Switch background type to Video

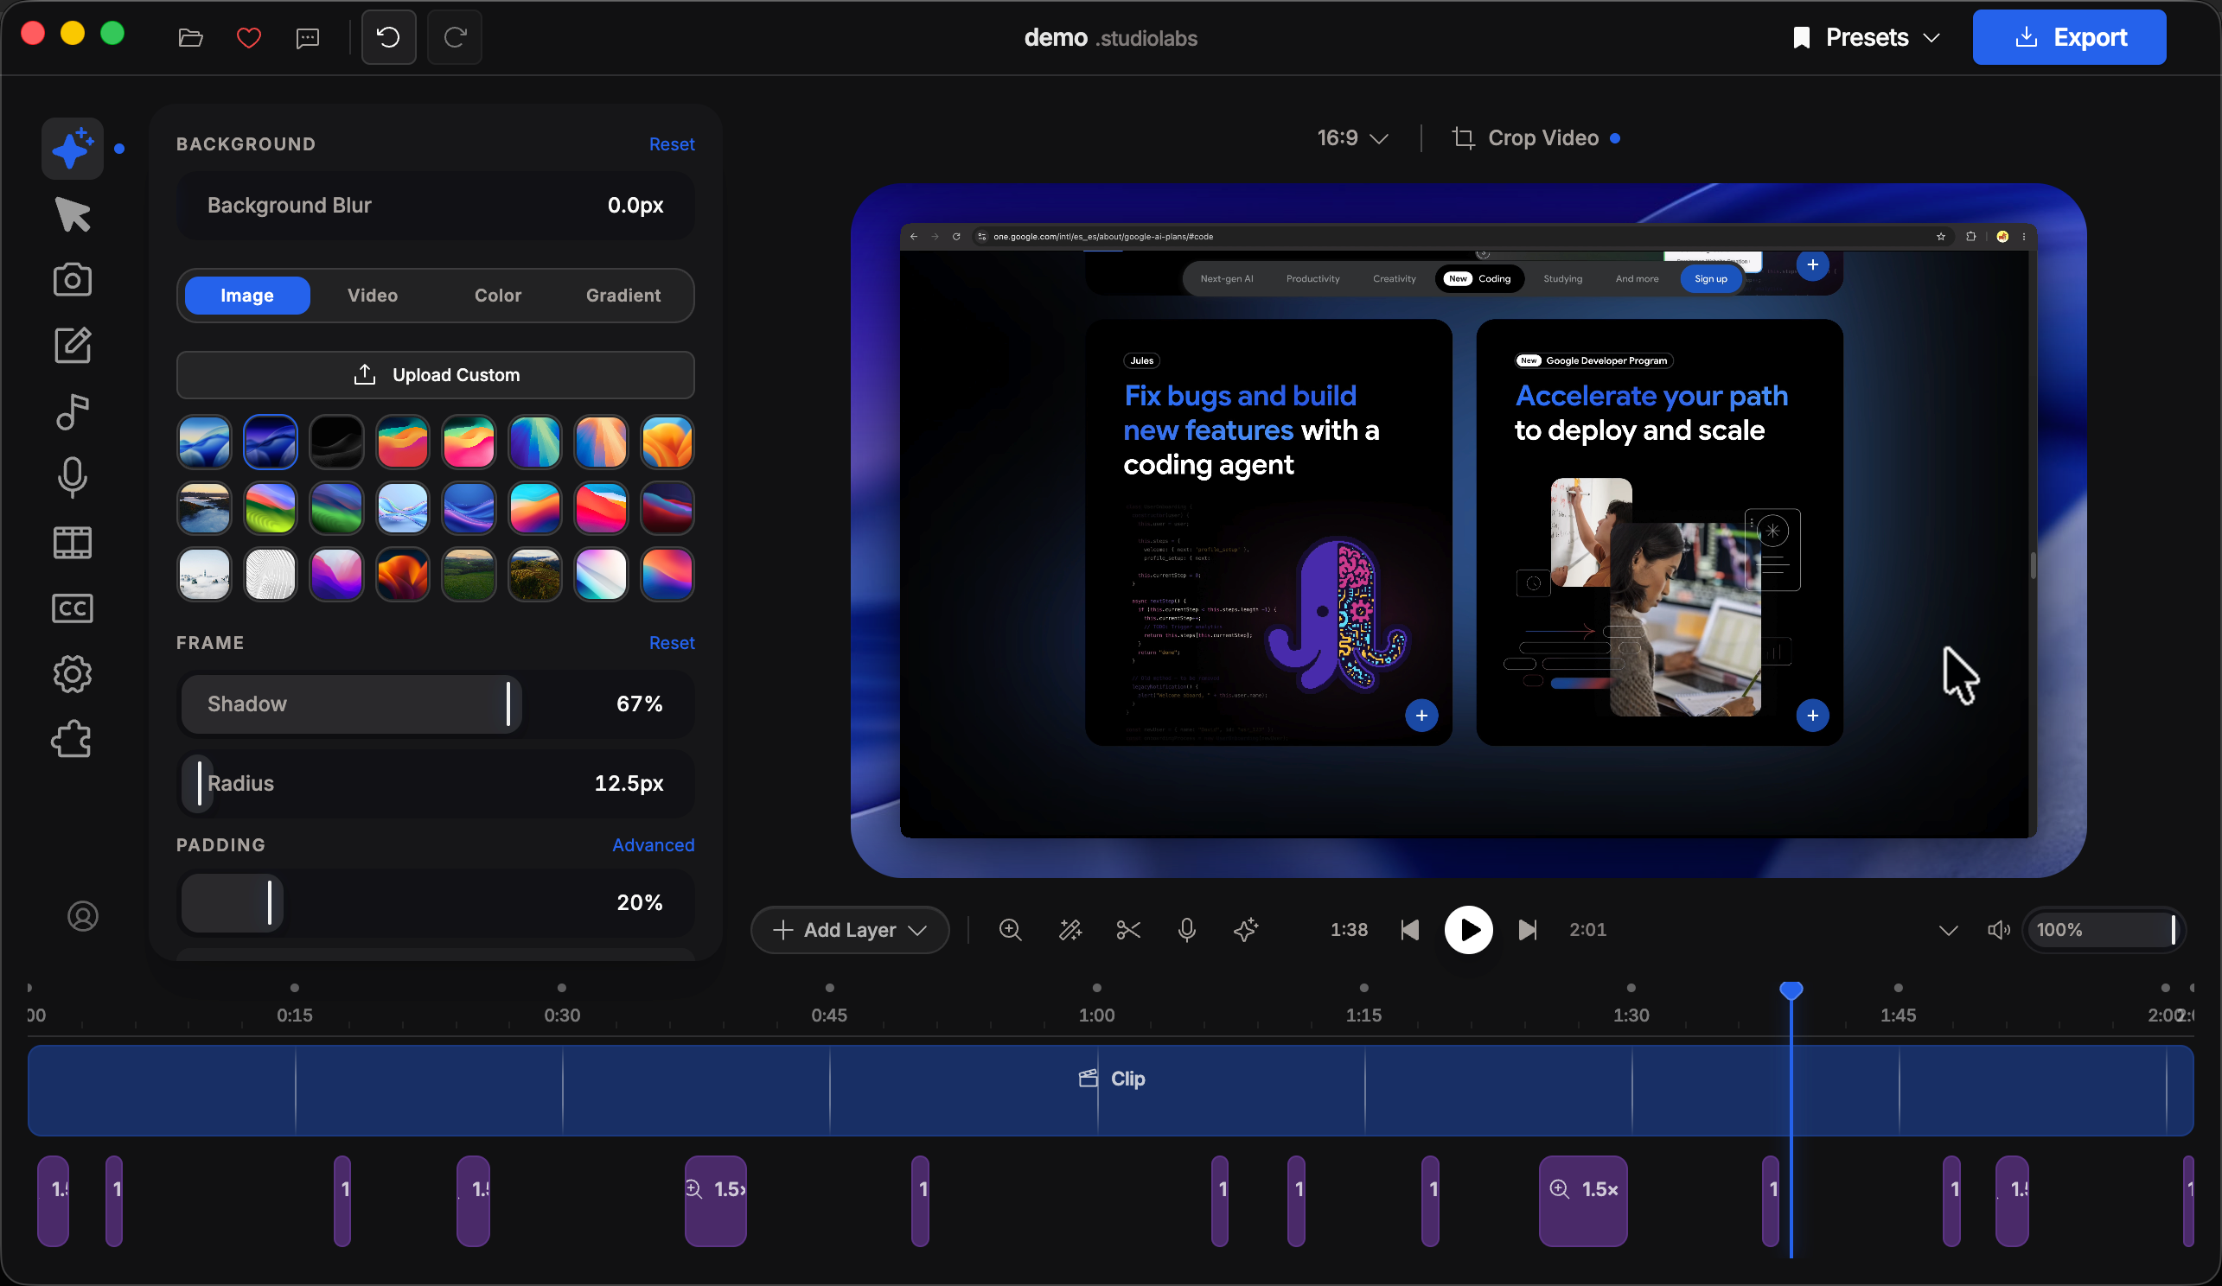[x=372, y=296]
